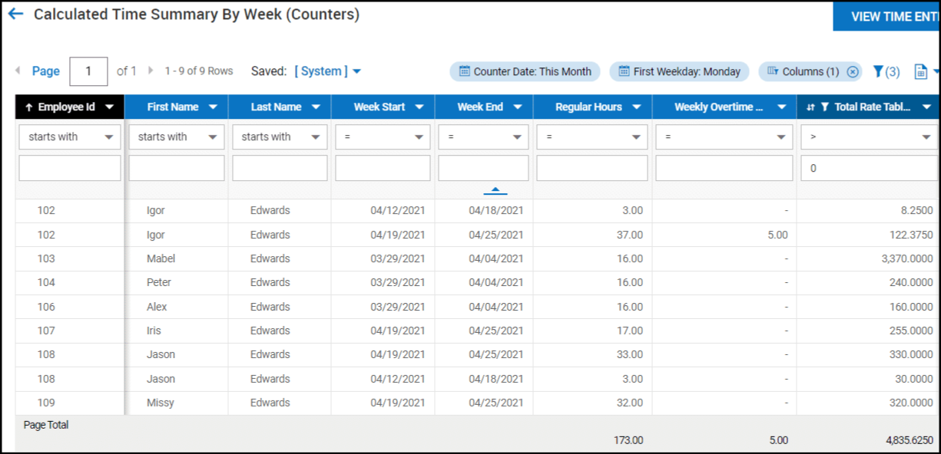This screenshot has width=941, height=454.
Task: Click the page total regular hours '173.00'
Action: tap(628, 440)
